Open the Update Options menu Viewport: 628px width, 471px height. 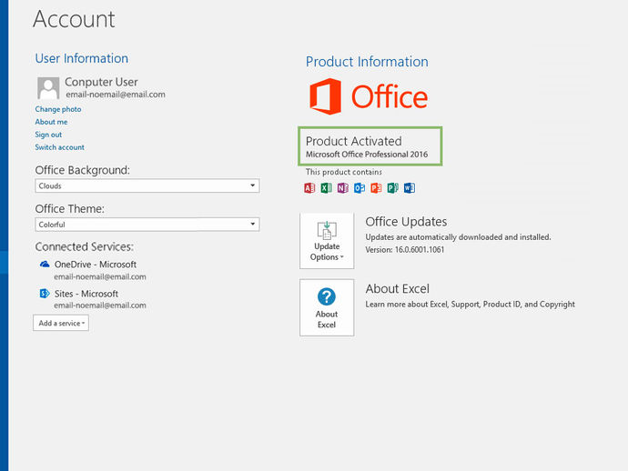(327, 241)
